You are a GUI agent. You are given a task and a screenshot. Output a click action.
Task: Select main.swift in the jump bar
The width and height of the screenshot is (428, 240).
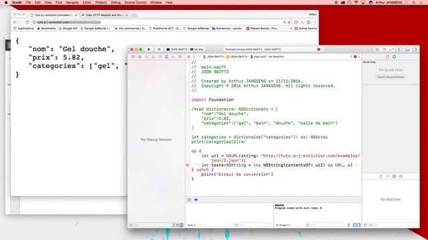(258, 57)
